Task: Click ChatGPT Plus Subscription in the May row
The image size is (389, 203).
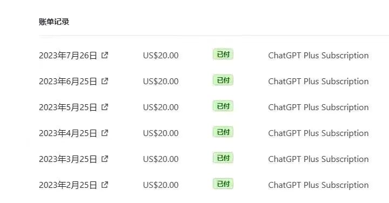Action: pyautogui.click(x=318, y=107)
